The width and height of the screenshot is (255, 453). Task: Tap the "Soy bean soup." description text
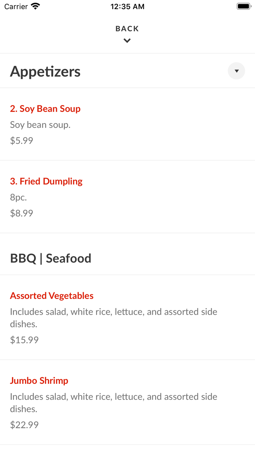pos(40,125)
